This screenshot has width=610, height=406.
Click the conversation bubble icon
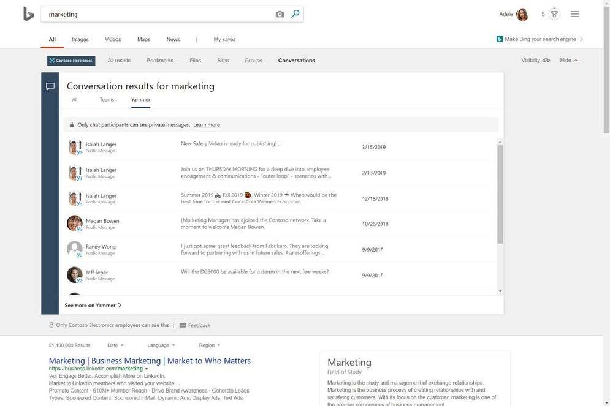pyautogui.click(x=50, y=86)
